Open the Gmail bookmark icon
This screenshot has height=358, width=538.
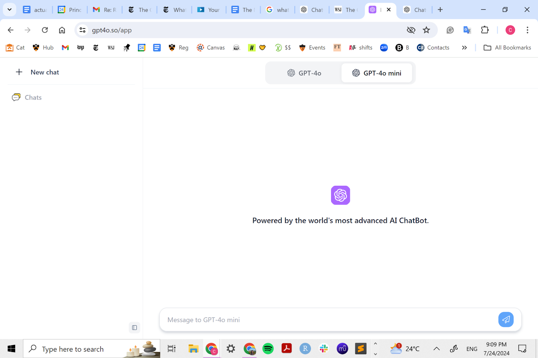[x=65, y=48]
